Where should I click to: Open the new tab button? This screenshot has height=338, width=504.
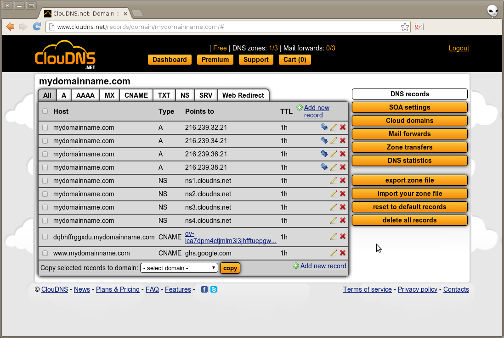click(x=137, y=13)
